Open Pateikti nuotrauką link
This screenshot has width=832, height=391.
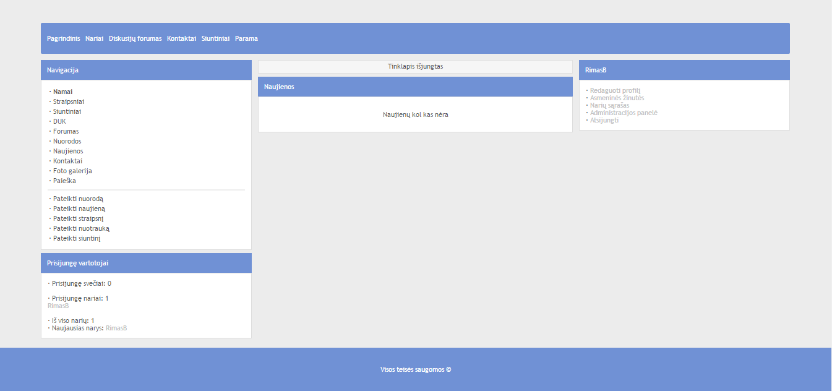[x=81, y=228]
